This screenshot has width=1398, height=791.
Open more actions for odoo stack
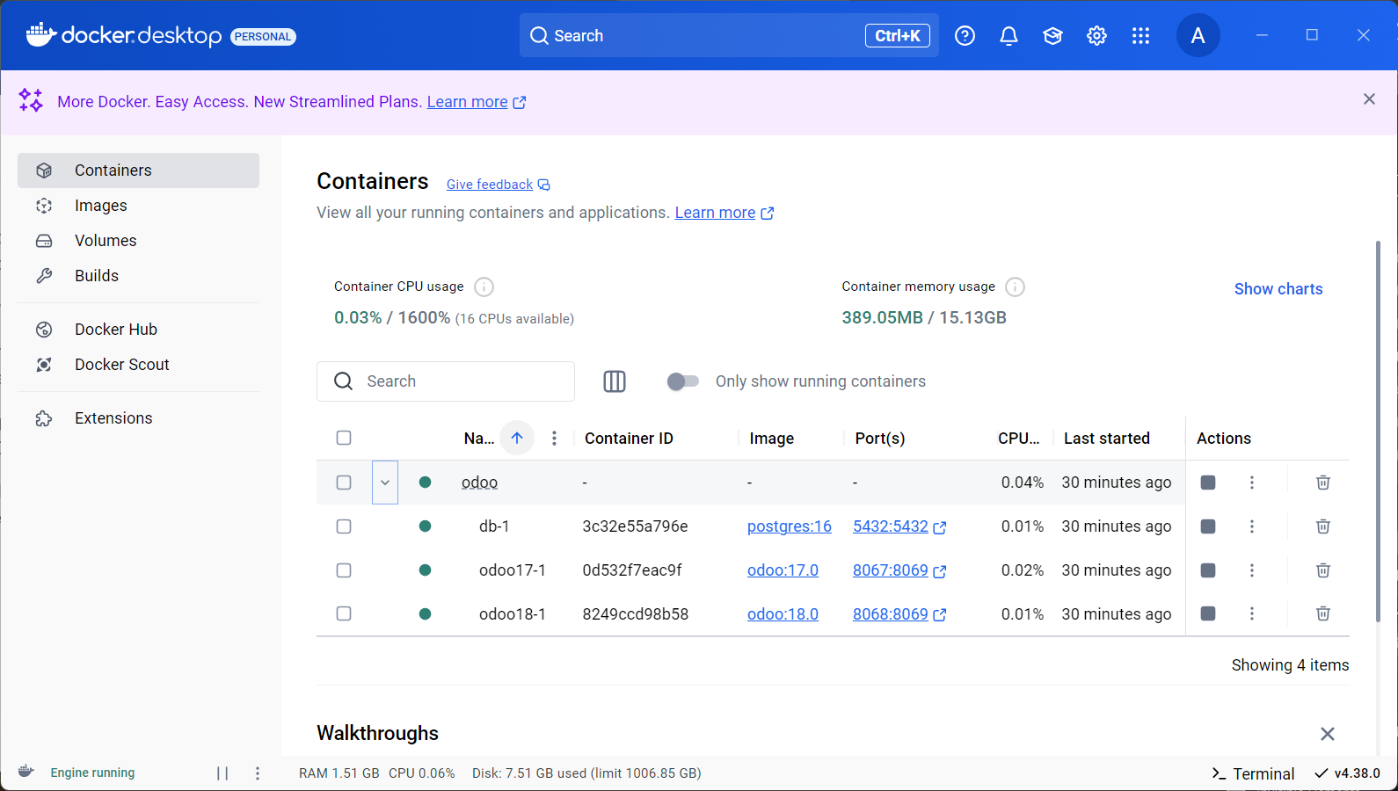(1252, 483)
